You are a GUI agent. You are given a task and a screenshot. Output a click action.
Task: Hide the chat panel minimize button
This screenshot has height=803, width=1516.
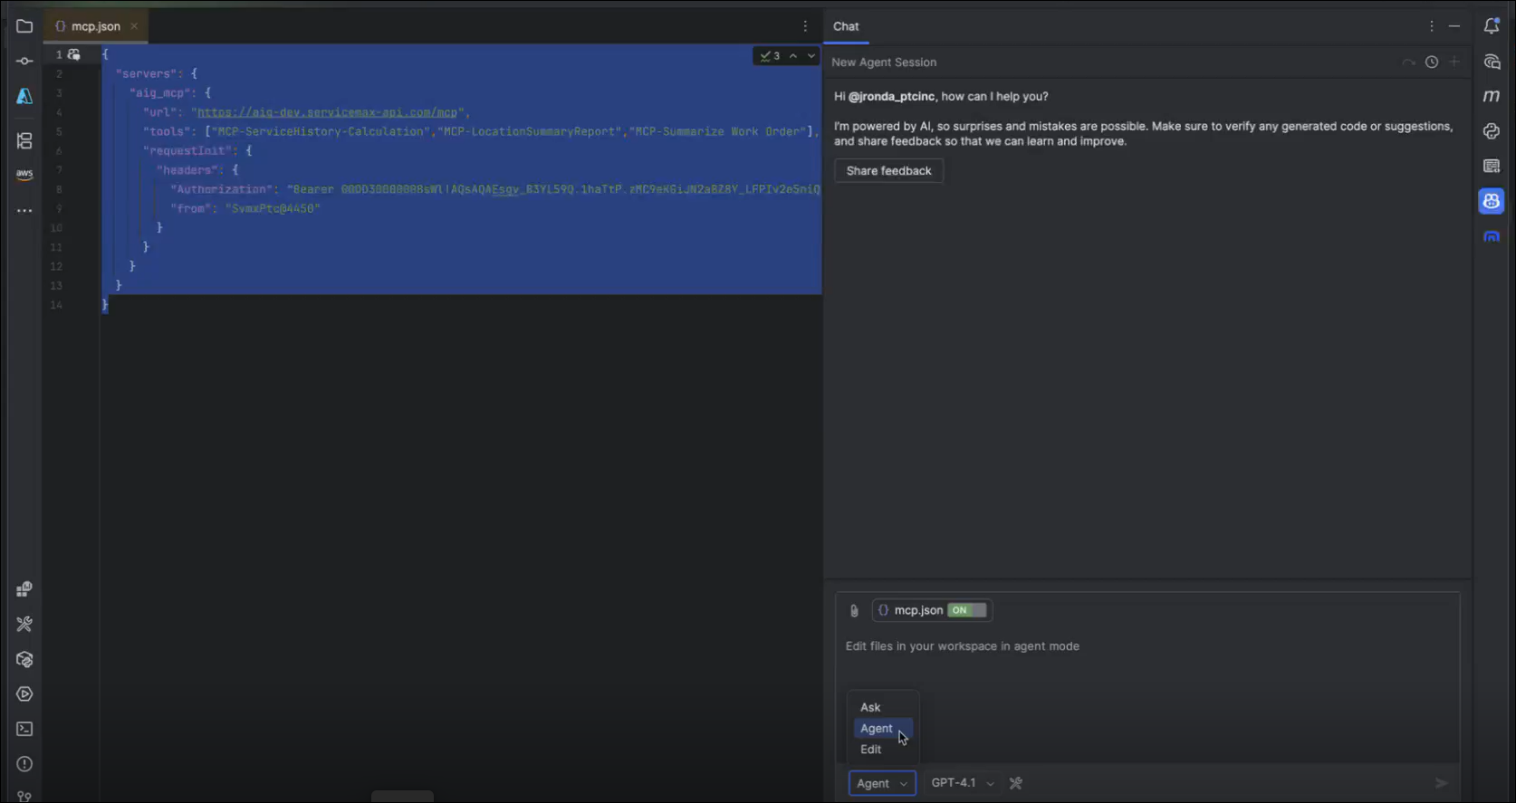pyautogui.click(x=1454, y=26)
